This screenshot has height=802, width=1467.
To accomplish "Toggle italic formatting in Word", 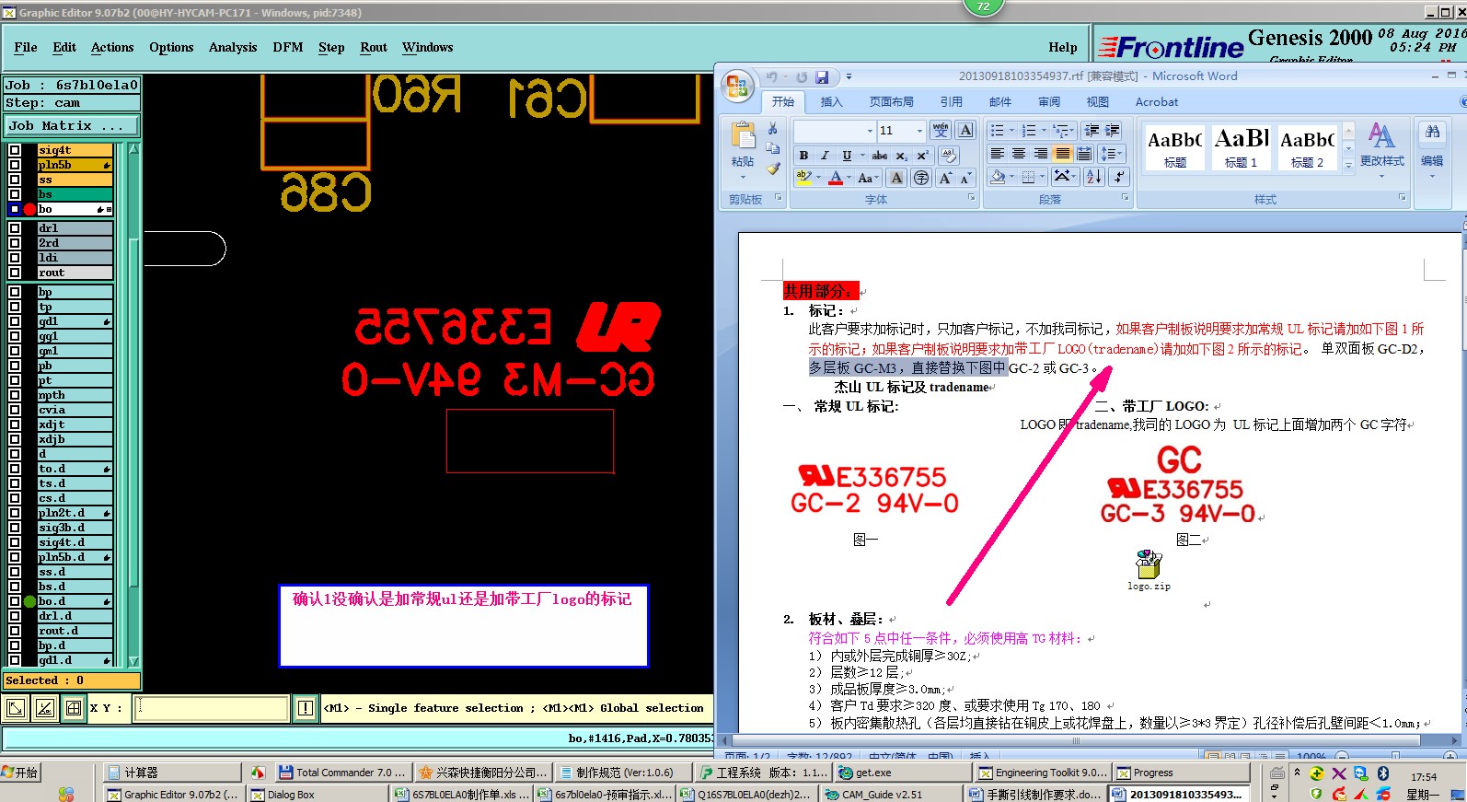I will pyautogui.click(x=825, y=156).
